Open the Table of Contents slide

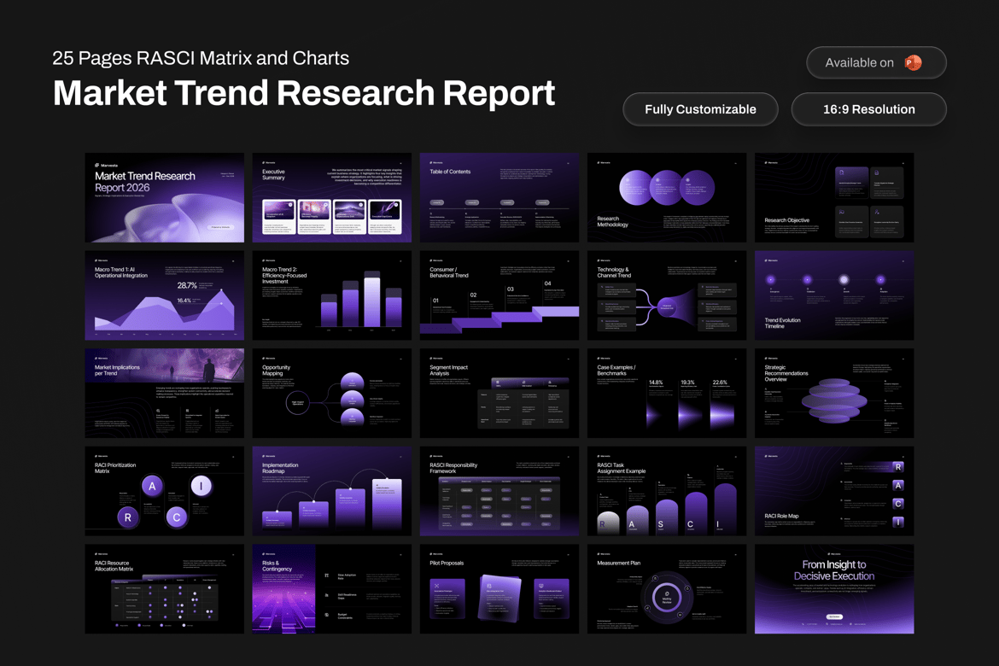499,197
